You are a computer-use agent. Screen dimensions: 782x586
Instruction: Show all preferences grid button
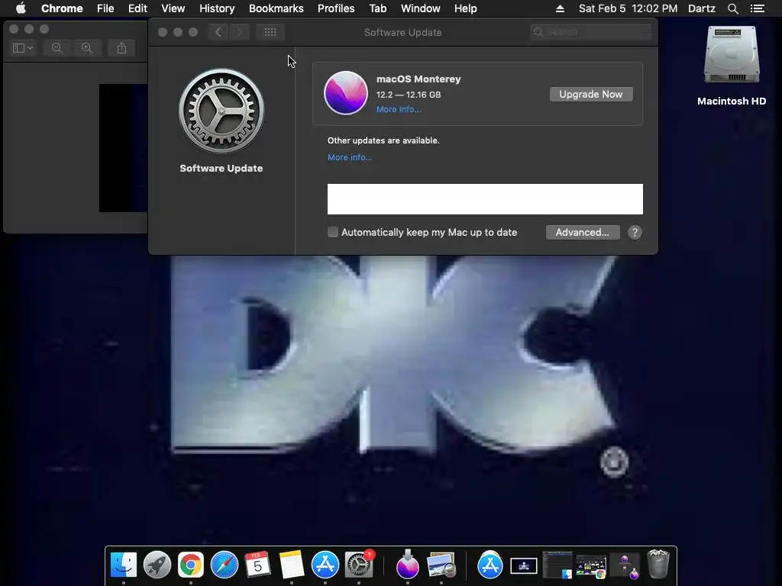click(270, 32)
